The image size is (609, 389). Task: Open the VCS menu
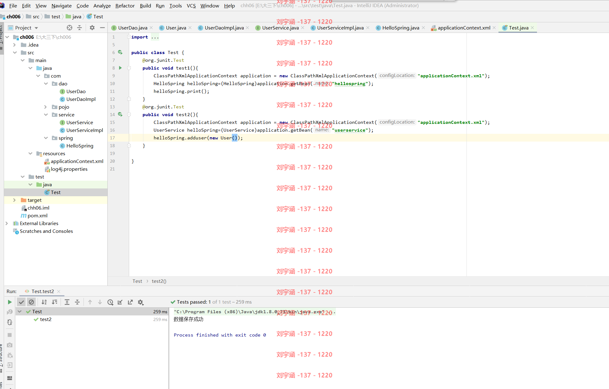coord(191,6)
